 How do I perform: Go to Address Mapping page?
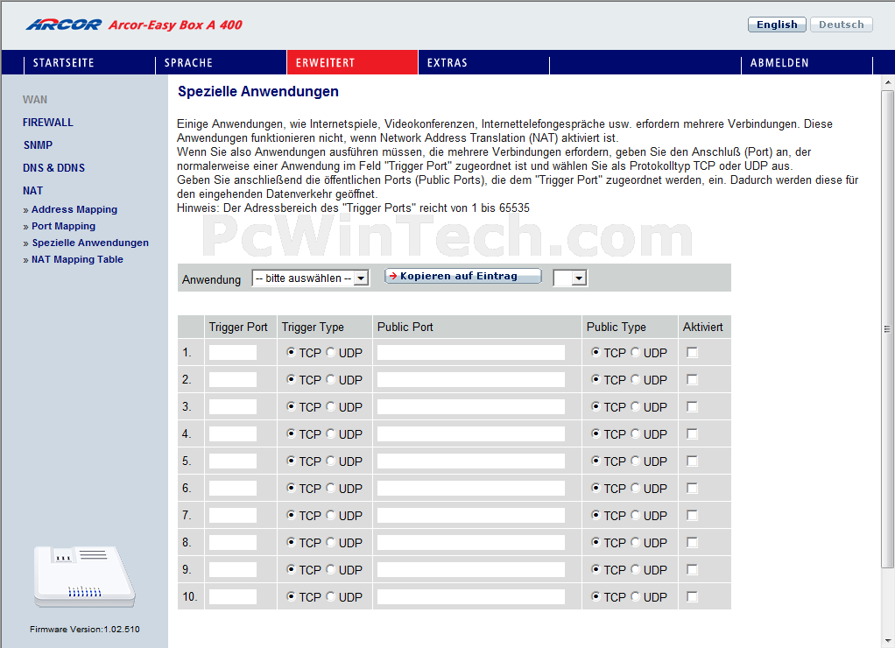point(74,209)
